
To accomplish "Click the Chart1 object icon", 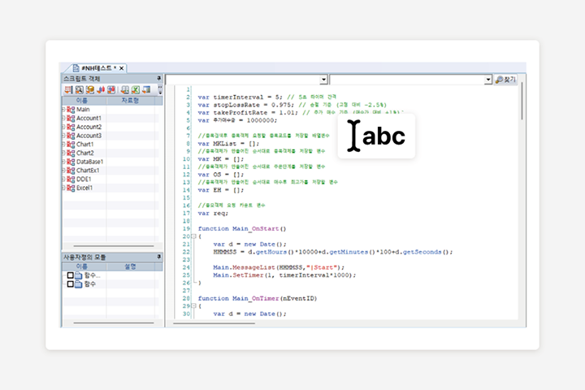I will 71,145.
